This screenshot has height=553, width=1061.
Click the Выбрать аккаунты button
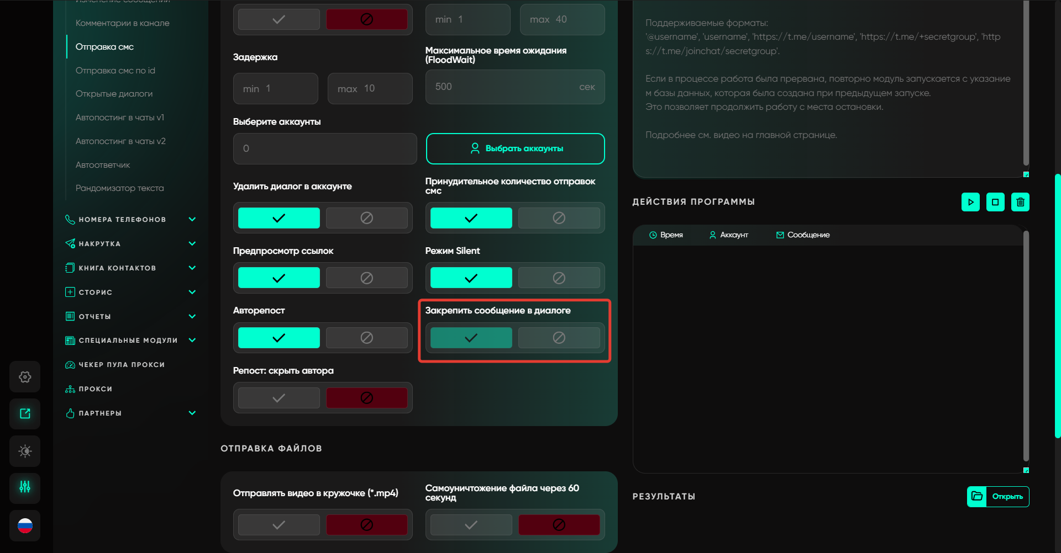[515, 148]
